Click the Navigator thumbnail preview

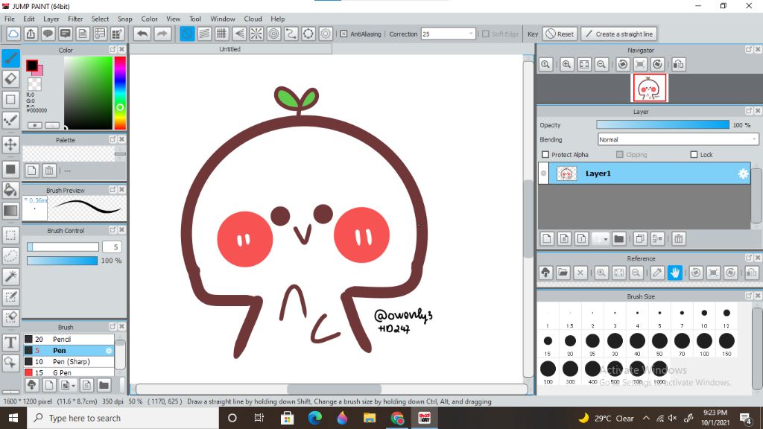click(x=650, y=88)
